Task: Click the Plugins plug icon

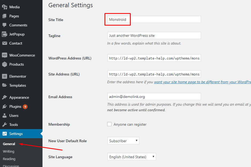Action: [5, 106]
